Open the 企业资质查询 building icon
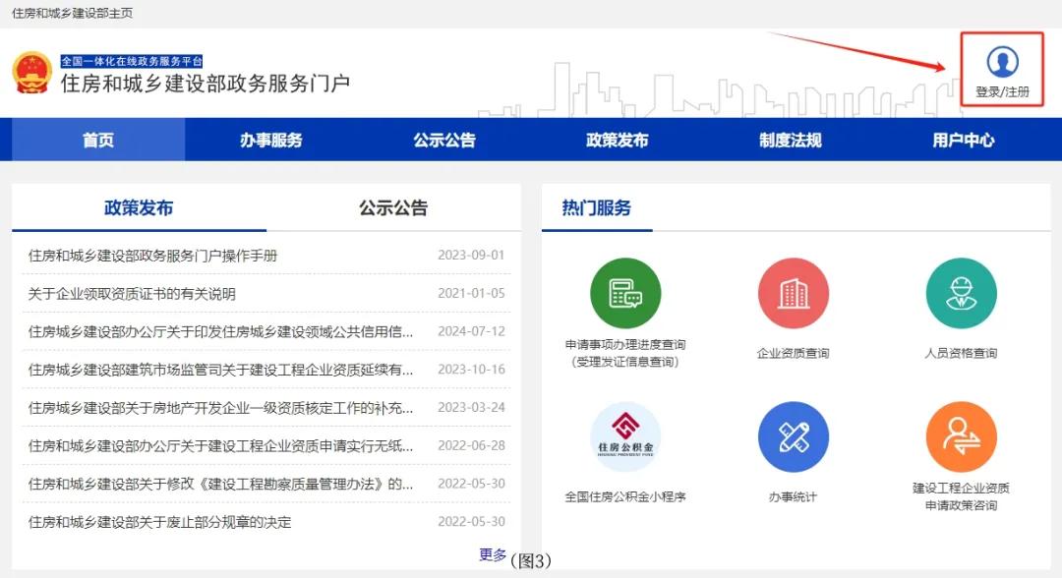This screenshot has width=1062, height=578. [793, 293]
